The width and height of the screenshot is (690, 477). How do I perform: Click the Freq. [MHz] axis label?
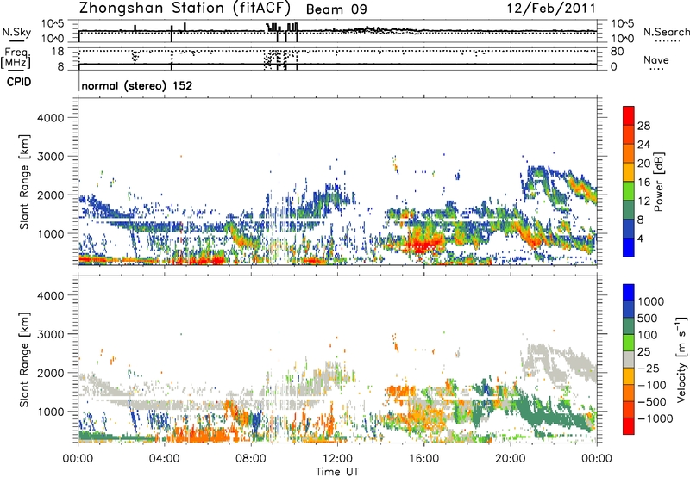point(16,58)
